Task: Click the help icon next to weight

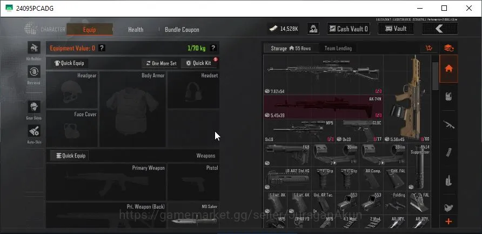Action: 213,48
